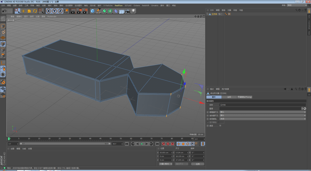311x171 pixels.
Task: Open the 对象 (相对) coordinate mode dropdown
Action: [166, 164]
